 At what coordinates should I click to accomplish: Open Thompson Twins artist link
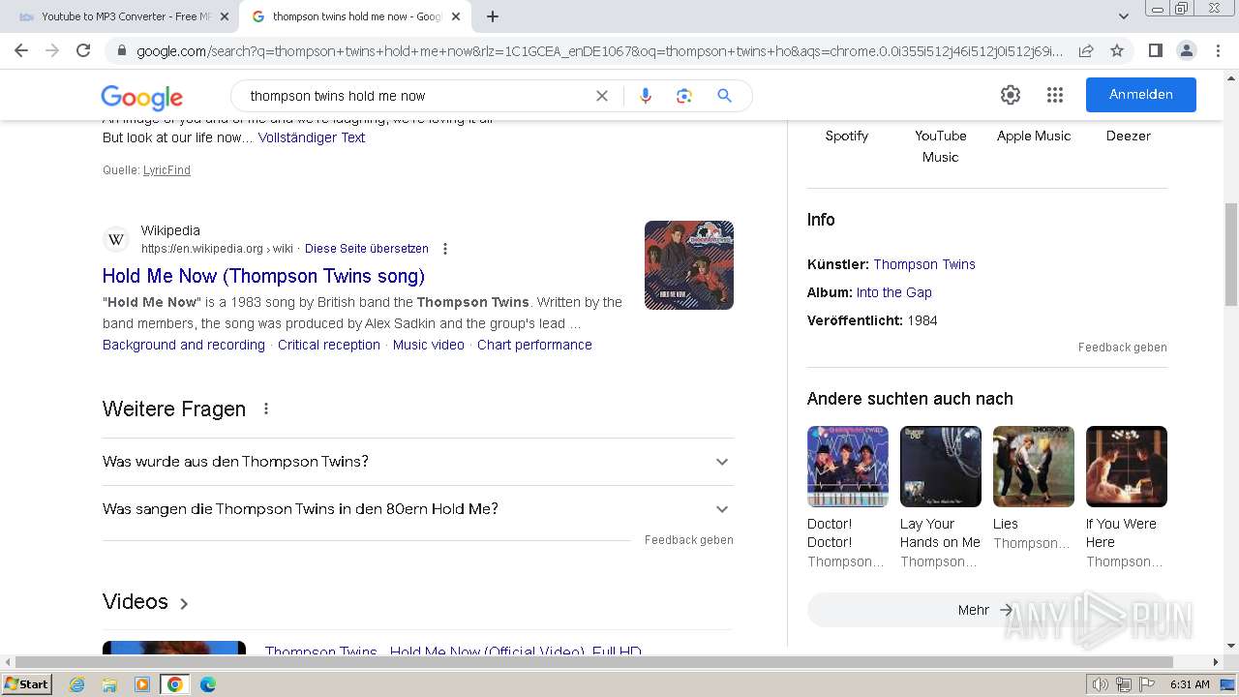point(924,264)
